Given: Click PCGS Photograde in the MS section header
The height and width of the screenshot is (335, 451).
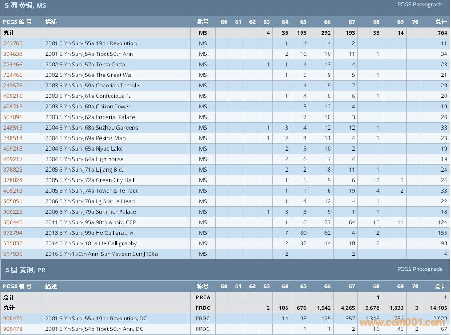Looking at the screenshot, I should (419, 5).
